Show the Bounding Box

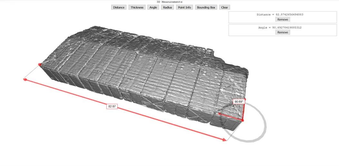click(206, 7)
